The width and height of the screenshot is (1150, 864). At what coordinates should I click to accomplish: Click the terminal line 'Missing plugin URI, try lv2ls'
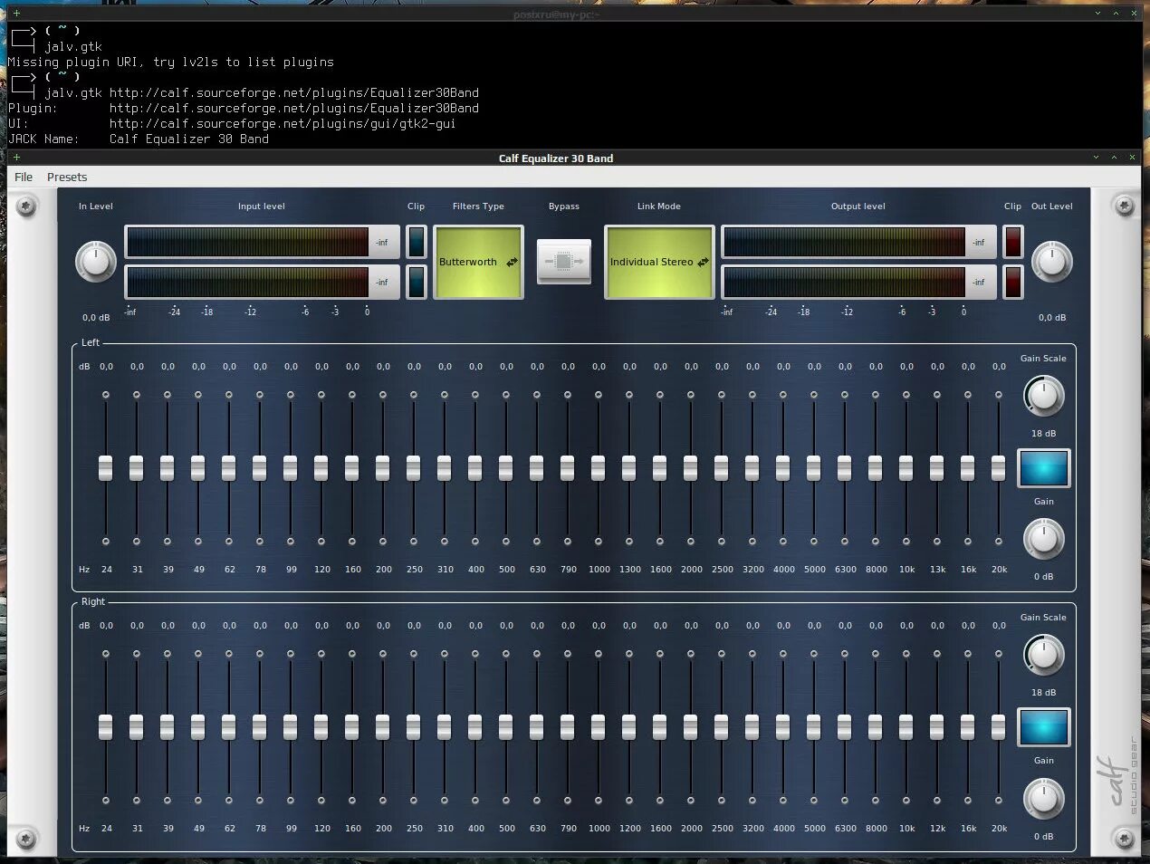point(170,62)
